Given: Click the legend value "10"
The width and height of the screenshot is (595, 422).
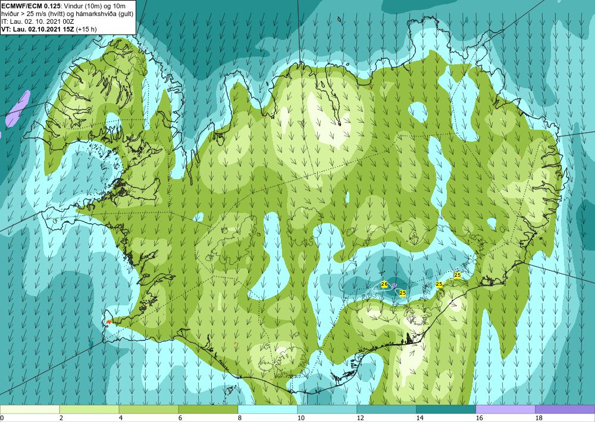Looking at the screenshot, I should point(301,418).
